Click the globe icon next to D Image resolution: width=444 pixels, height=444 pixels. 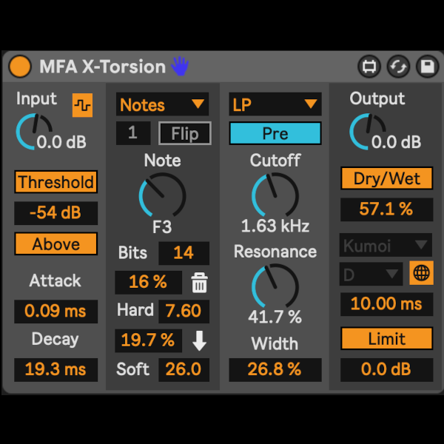click(421, 273)
